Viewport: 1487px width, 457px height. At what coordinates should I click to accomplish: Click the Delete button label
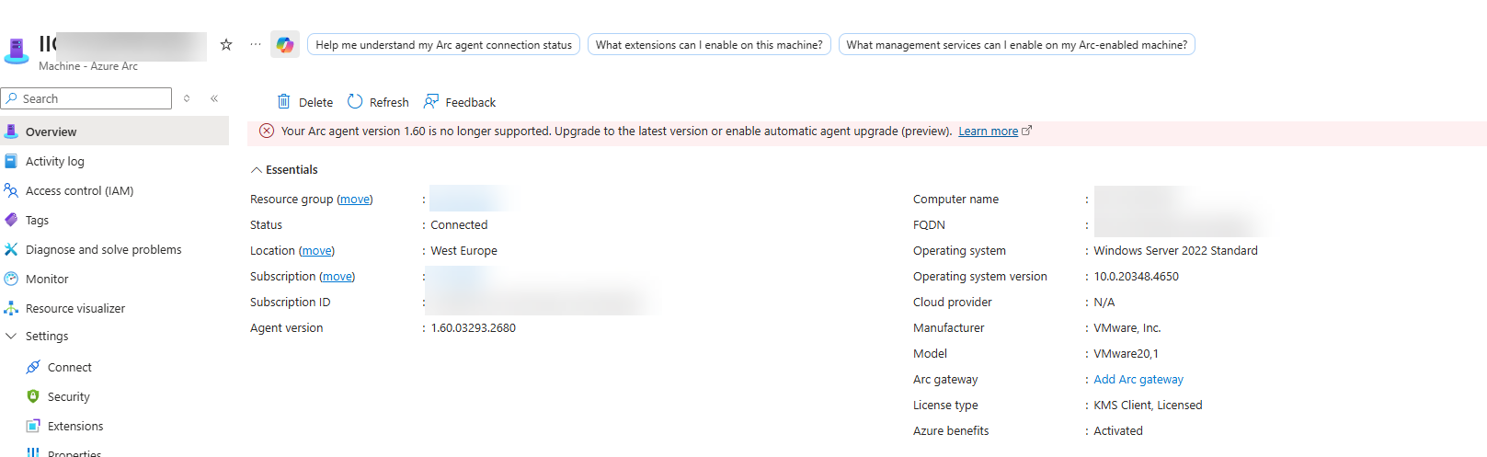pyautogui.click(x=316, y=102)
